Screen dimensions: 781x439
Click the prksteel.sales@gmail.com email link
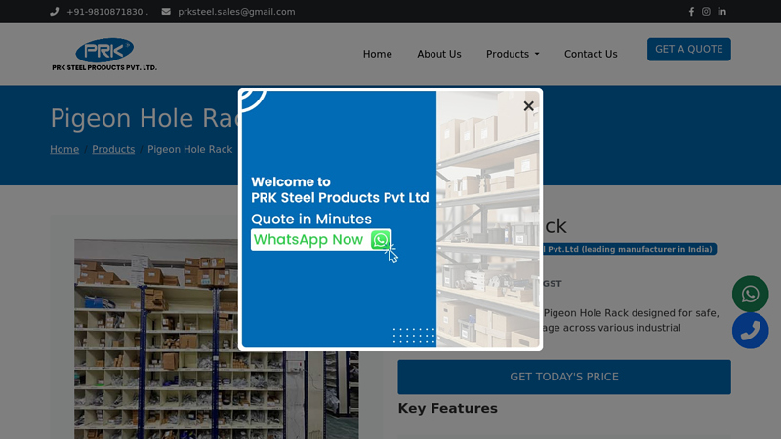pyautogui.click(x=236, y=12)
